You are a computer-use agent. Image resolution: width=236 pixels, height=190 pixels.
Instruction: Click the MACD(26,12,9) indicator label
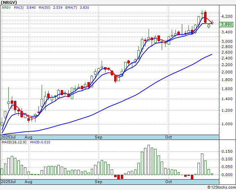click(14, 142)
